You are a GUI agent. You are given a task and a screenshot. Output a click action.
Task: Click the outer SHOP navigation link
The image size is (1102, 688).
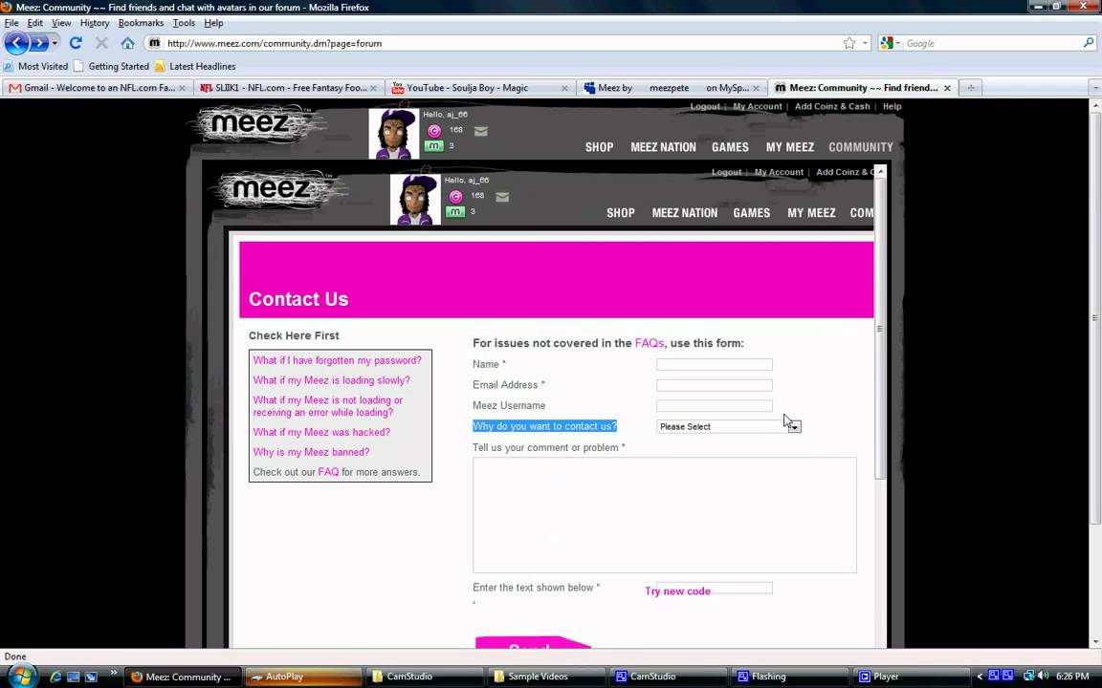[600, 147]
